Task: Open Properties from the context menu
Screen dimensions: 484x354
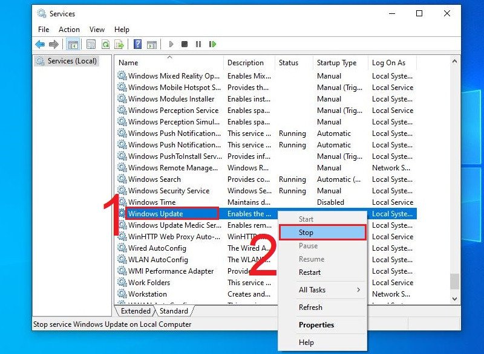Action: click(314, 324)
